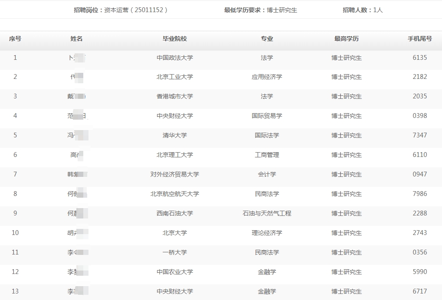Click the 姓名 column header
The image size is (442, 300).
pyautogui.click(x=76, y=39)
